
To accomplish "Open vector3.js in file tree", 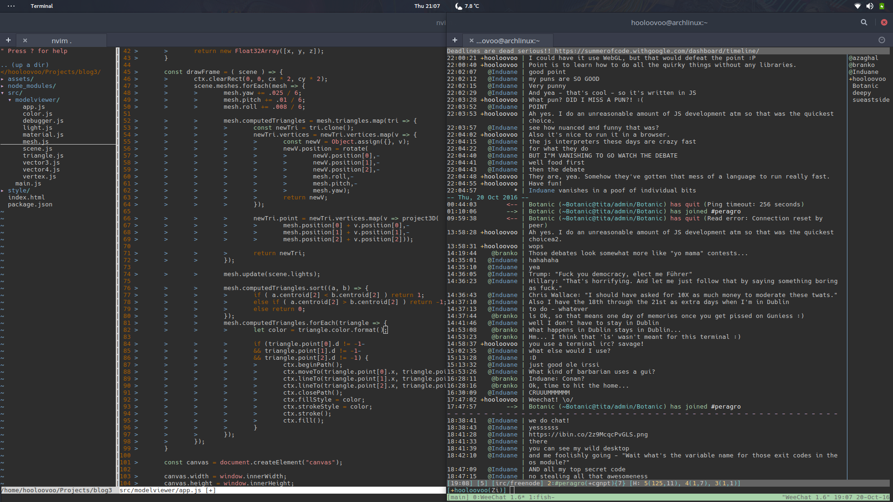I will (x=41, y=163).
